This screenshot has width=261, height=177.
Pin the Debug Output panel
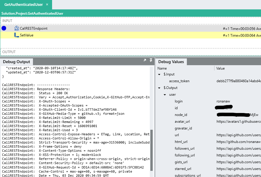151,60
